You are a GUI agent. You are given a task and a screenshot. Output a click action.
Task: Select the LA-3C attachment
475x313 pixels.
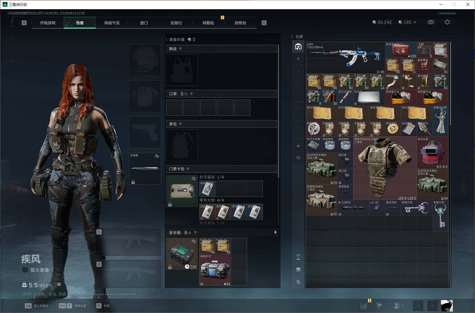point(377,208)
